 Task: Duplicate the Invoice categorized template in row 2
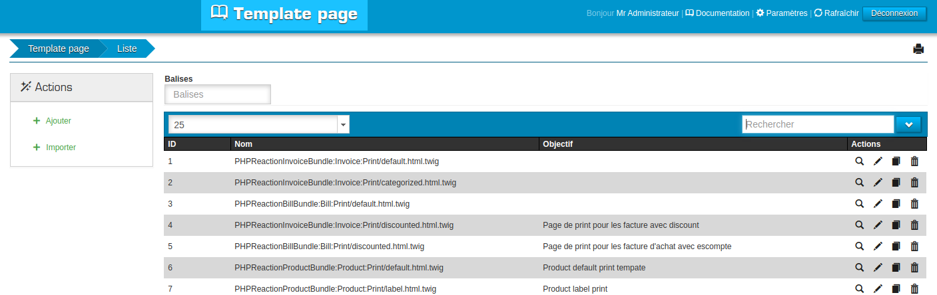click(x=896, y=183)
